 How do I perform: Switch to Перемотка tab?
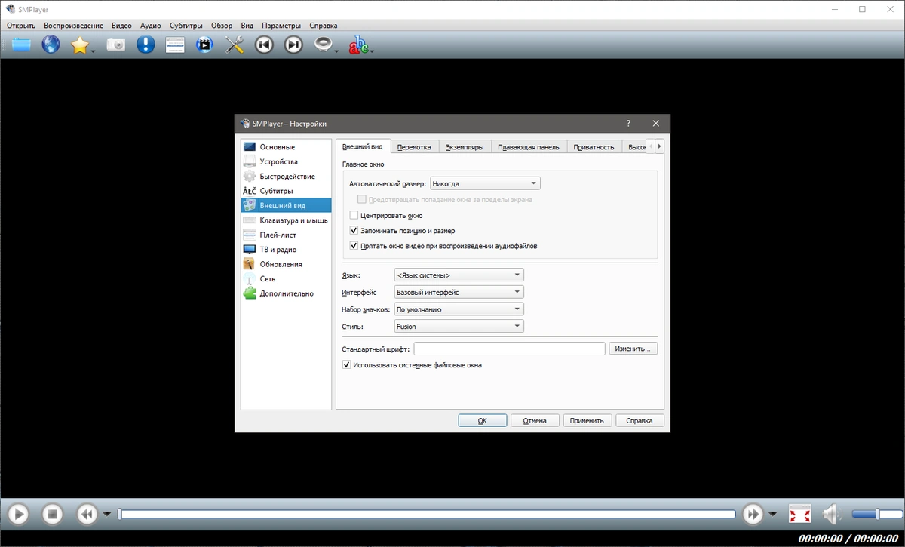pyautogui.click(x=414, y=147)
